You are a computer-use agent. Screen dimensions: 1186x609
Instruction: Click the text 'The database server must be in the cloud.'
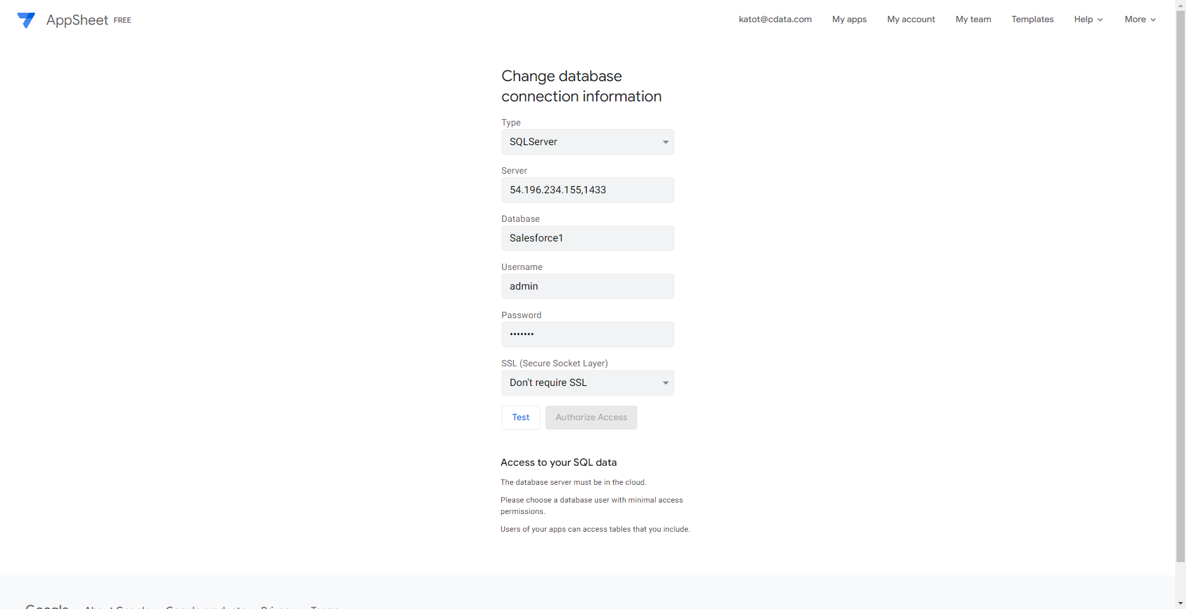click(x=573, y=482)
